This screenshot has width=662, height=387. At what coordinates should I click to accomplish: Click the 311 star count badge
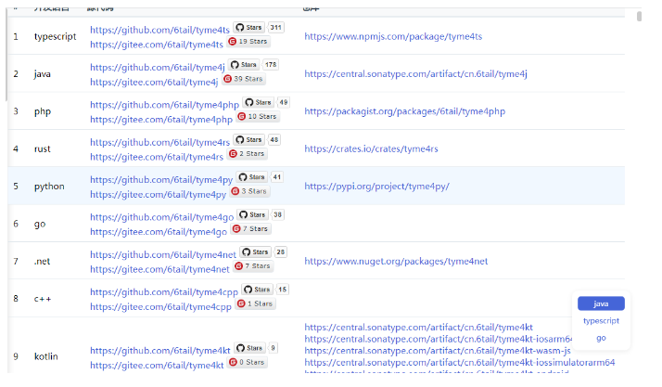(275, 28)
